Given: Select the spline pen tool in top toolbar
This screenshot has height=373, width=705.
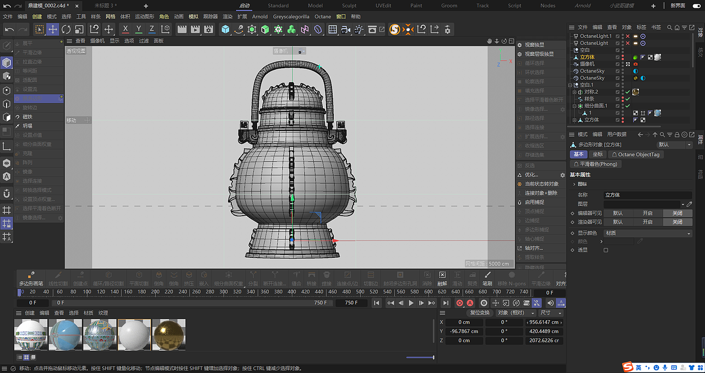Looking at the screenshot, I should (239, 30).
